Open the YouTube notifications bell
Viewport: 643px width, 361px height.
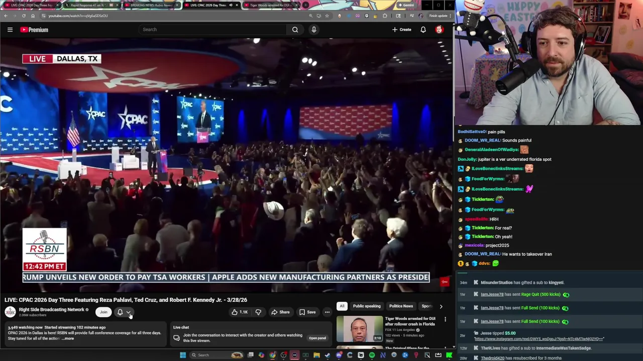423,30
